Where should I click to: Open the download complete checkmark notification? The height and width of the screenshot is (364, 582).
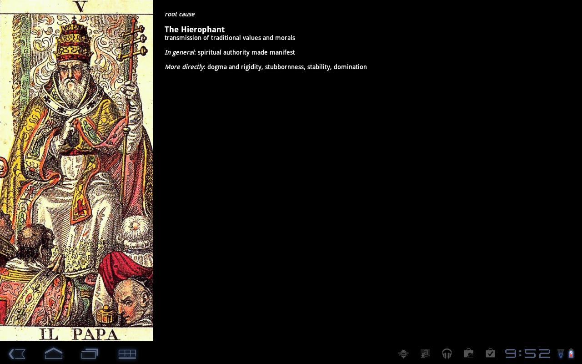tap(490, 354)
